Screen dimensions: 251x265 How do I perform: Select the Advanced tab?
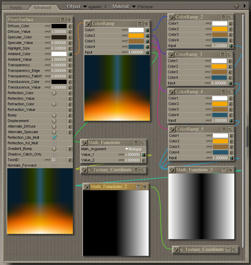tap(42, 7)
